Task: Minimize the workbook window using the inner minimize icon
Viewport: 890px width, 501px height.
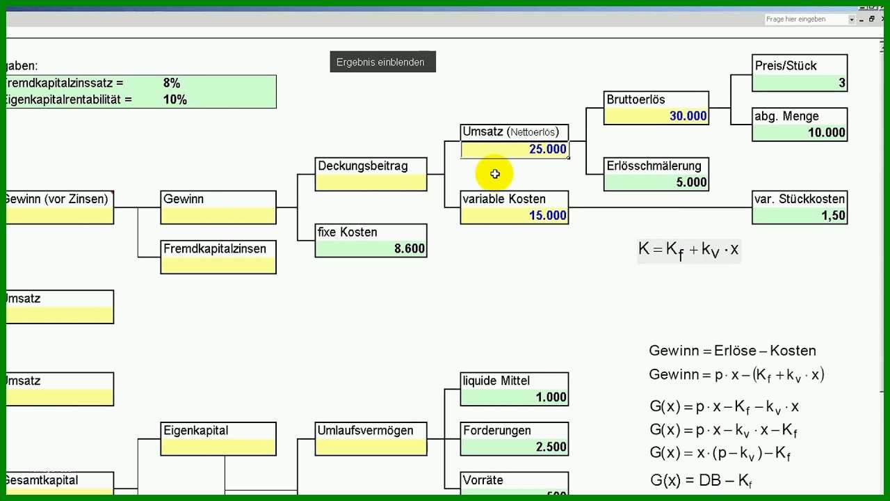Action: click(x=862, y=19)
